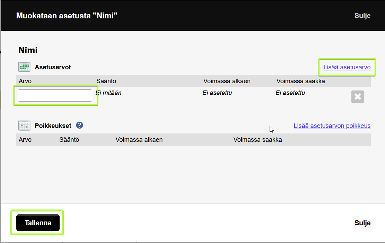Click the Arvo text input field
Screen dimensions: 385x243
click(x=55, y=95)
